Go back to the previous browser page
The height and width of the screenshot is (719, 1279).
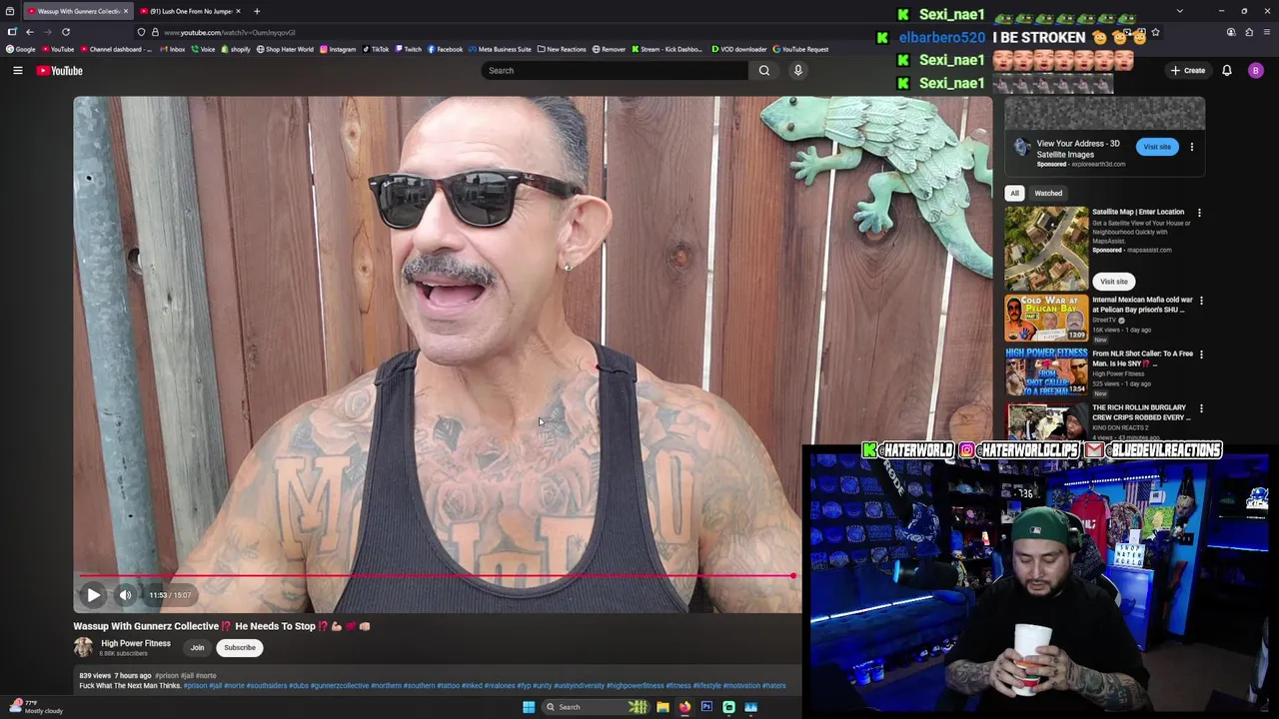(x=29, y=32)
